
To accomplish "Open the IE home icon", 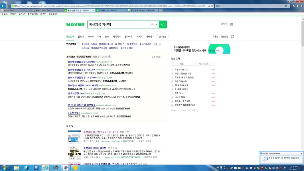I will coord(294,6).
